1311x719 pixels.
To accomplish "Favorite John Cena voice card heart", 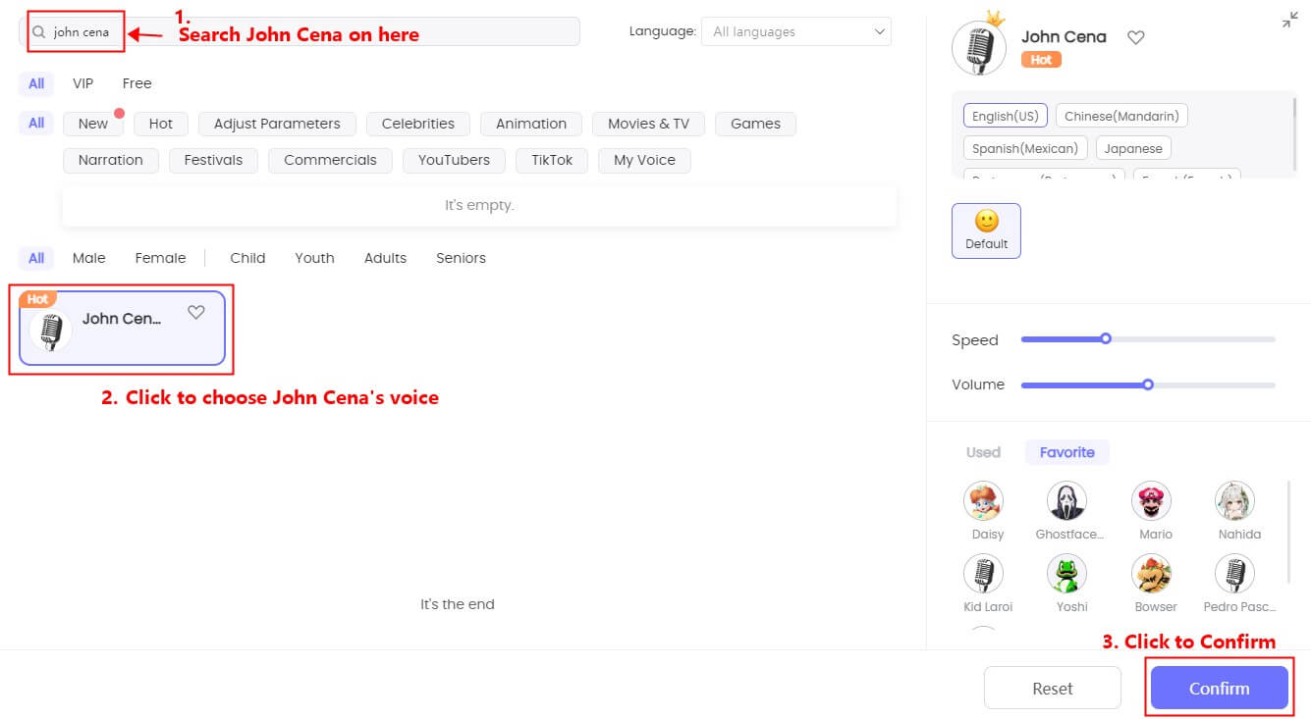I will 196,312.
